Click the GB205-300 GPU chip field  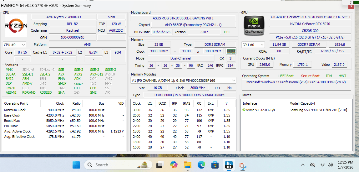coord(311,30)
